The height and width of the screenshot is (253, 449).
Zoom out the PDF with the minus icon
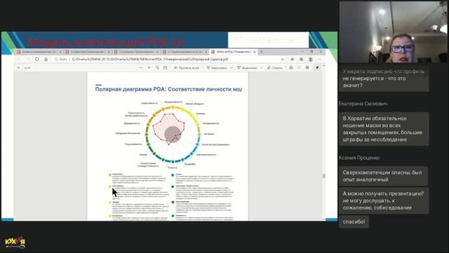[140, 67]
